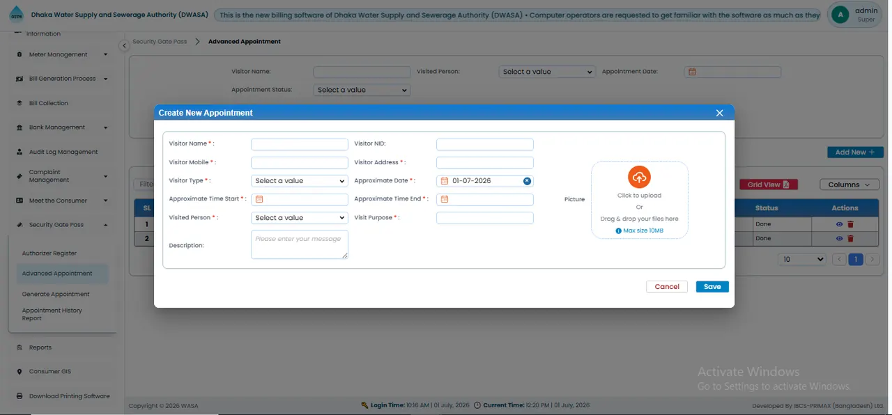892x415 pixels.
Task: Delete row 1 using the trash icon
Action: click(x=850, y=224)
